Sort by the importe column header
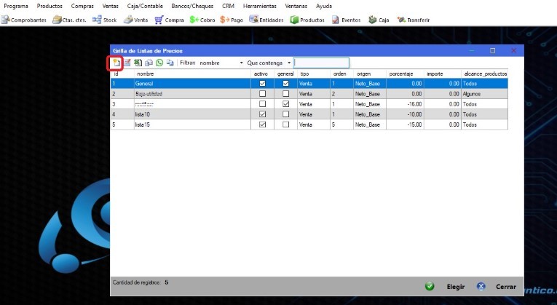557x305 pixels. [x=443, y=74]
